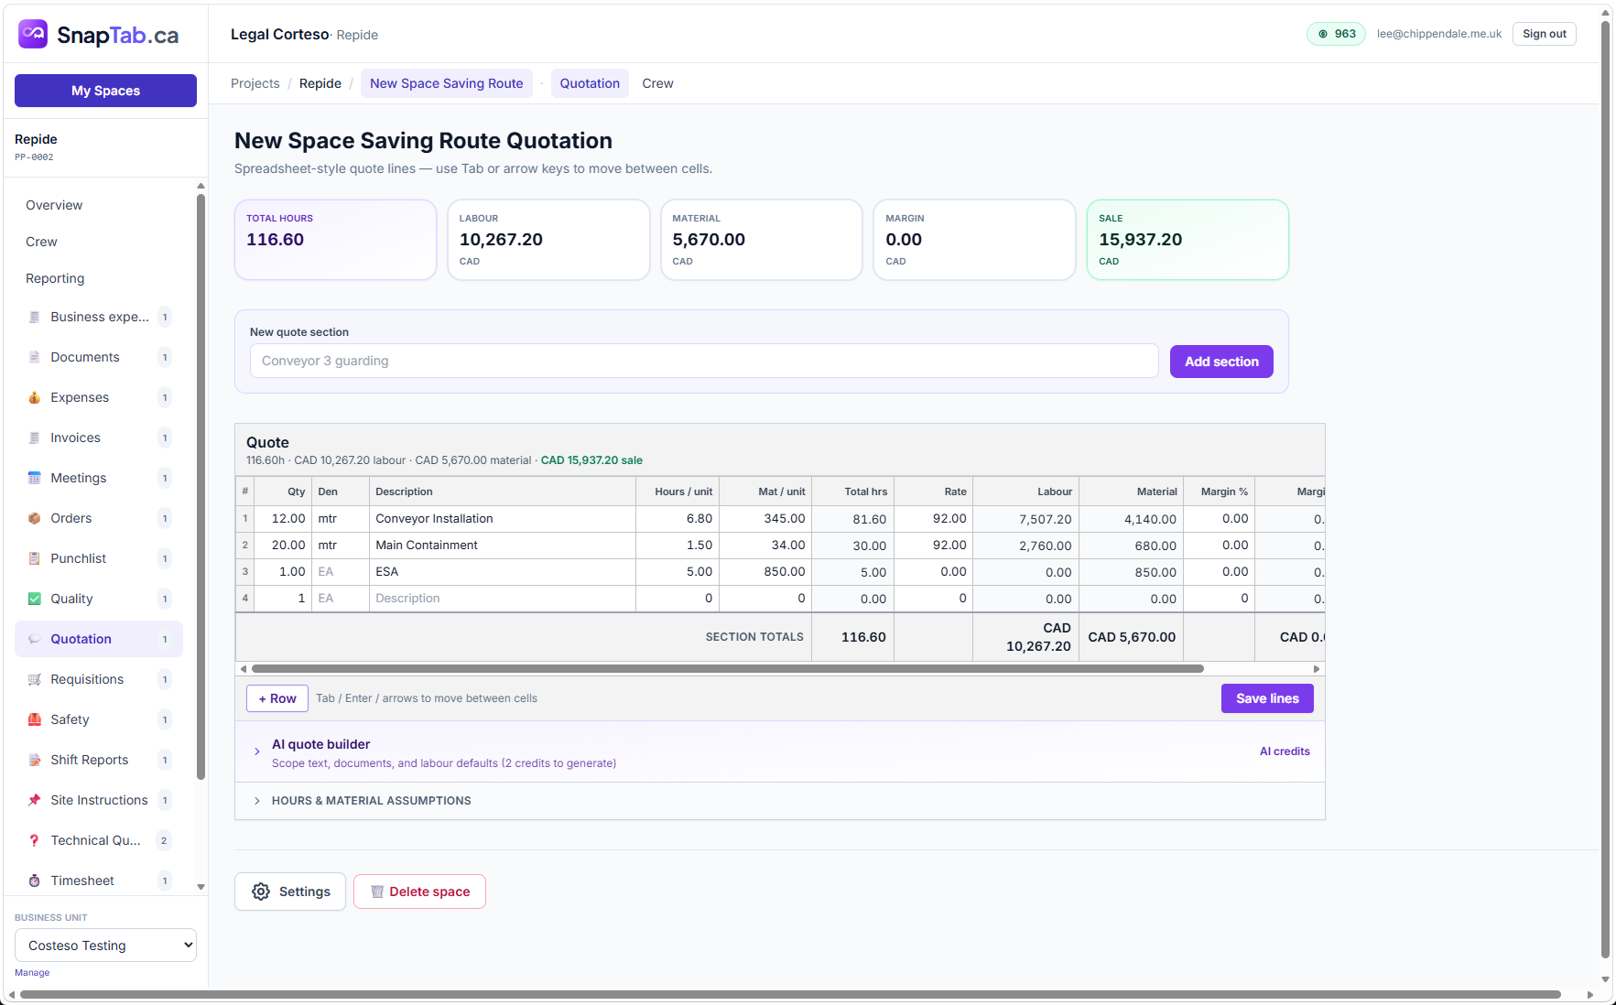Click the Settings button
This screenshot has width=1616, height=1005.
click(290, 892)
